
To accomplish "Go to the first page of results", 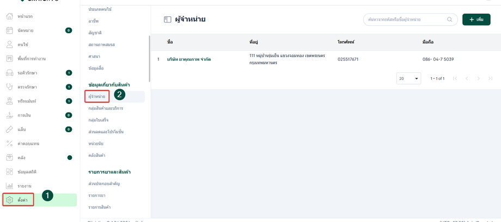I will tap(455, 78).
